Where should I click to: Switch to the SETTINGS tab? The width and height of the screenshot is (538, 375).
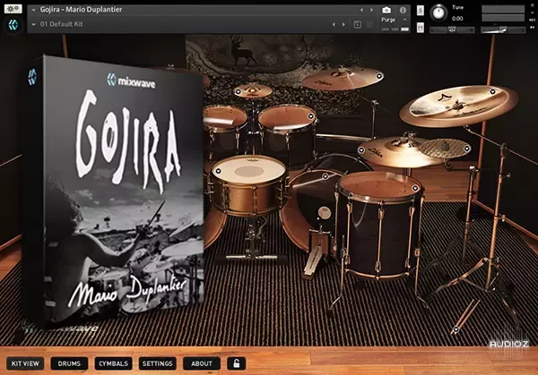(158, 363)
